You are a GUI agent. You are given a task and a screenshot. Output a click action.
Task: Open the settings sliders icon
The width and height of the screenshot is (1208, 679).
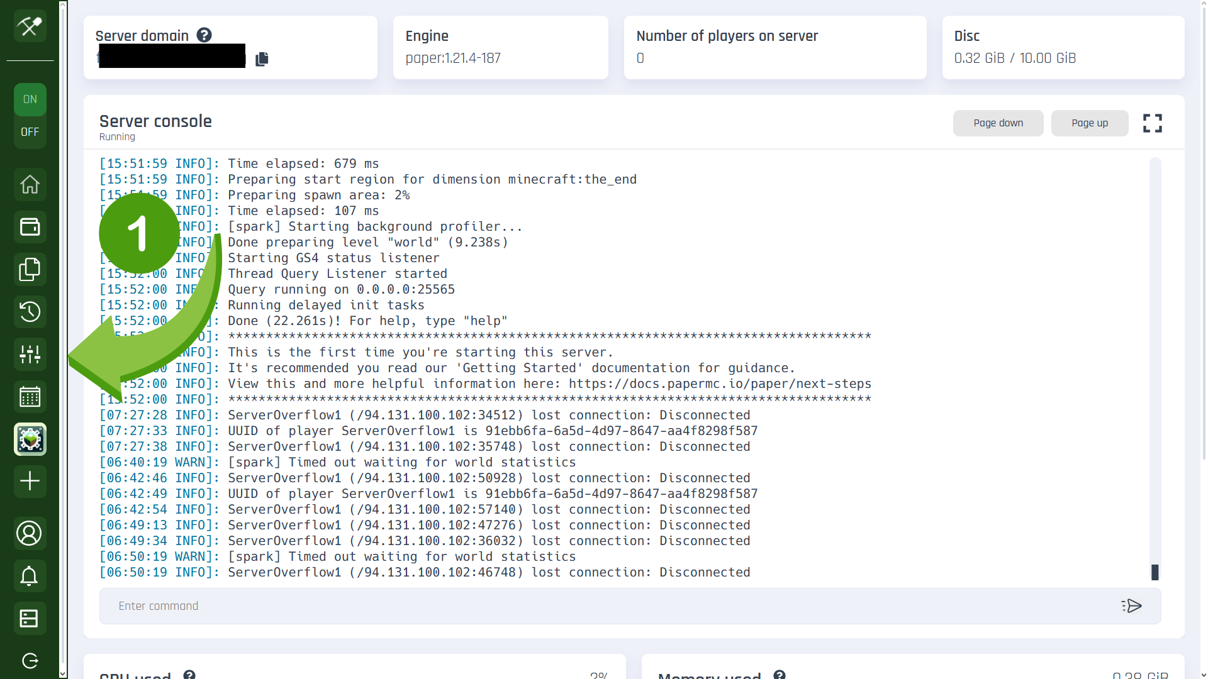click(30, 354)
